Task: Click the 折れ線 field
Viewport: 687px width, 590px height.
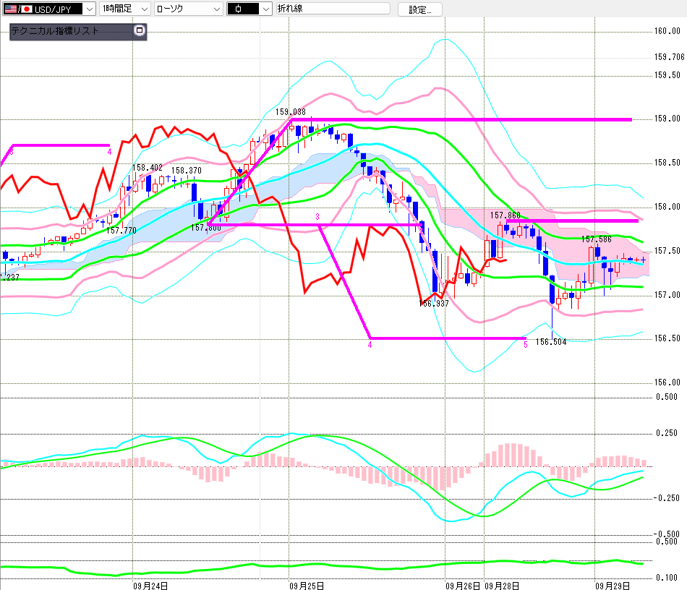Action: pos(333,9)
